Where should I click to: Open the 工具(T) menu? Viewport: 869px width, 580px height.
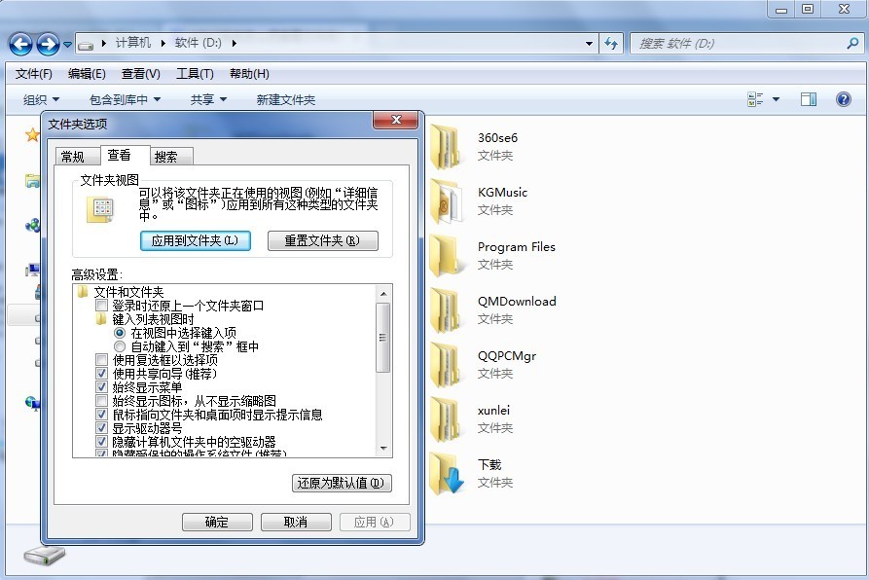click(x=195, y=74)
